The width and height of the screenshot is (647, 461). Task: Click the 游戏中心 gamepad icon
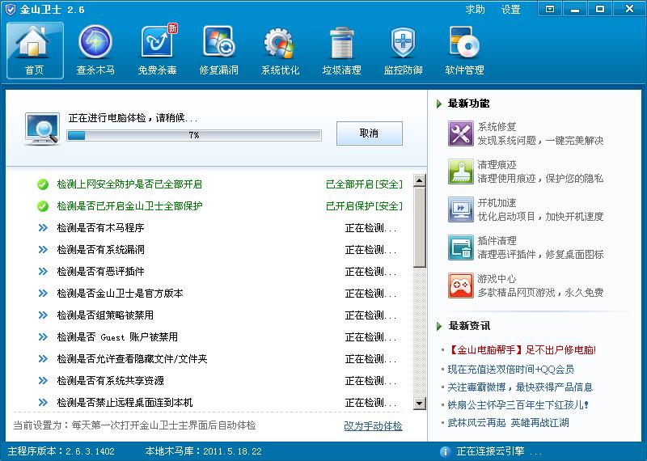tap(460, 285)
